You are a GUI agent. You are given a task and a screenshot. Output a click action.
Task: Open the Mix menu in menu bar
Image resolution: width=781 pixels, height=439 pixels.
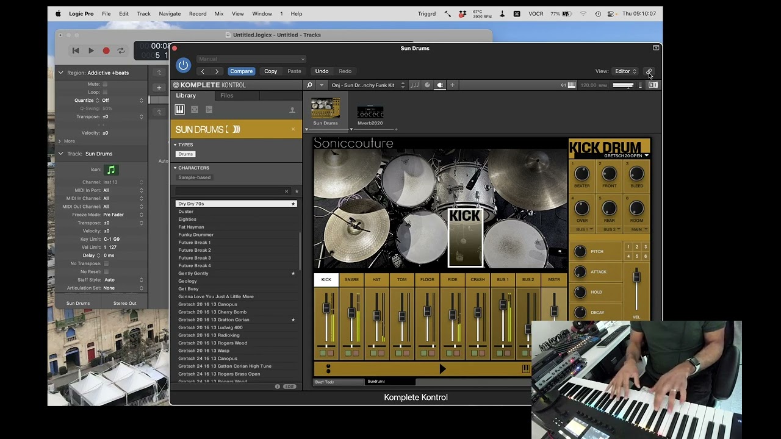[x=219, y=13]
